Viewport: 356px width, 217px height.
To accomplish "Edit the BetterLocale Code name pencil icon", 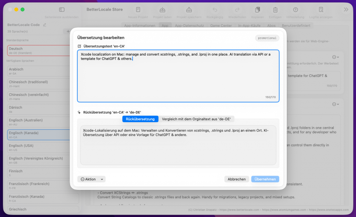I will coord(44,25).
